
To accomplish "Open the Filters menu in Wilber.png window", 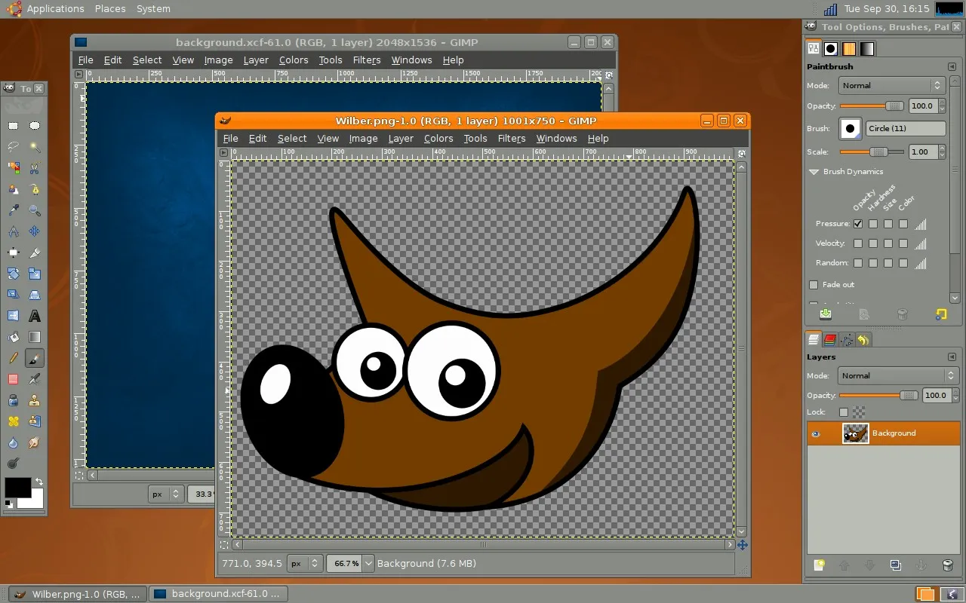I will [x=511, y=139].
